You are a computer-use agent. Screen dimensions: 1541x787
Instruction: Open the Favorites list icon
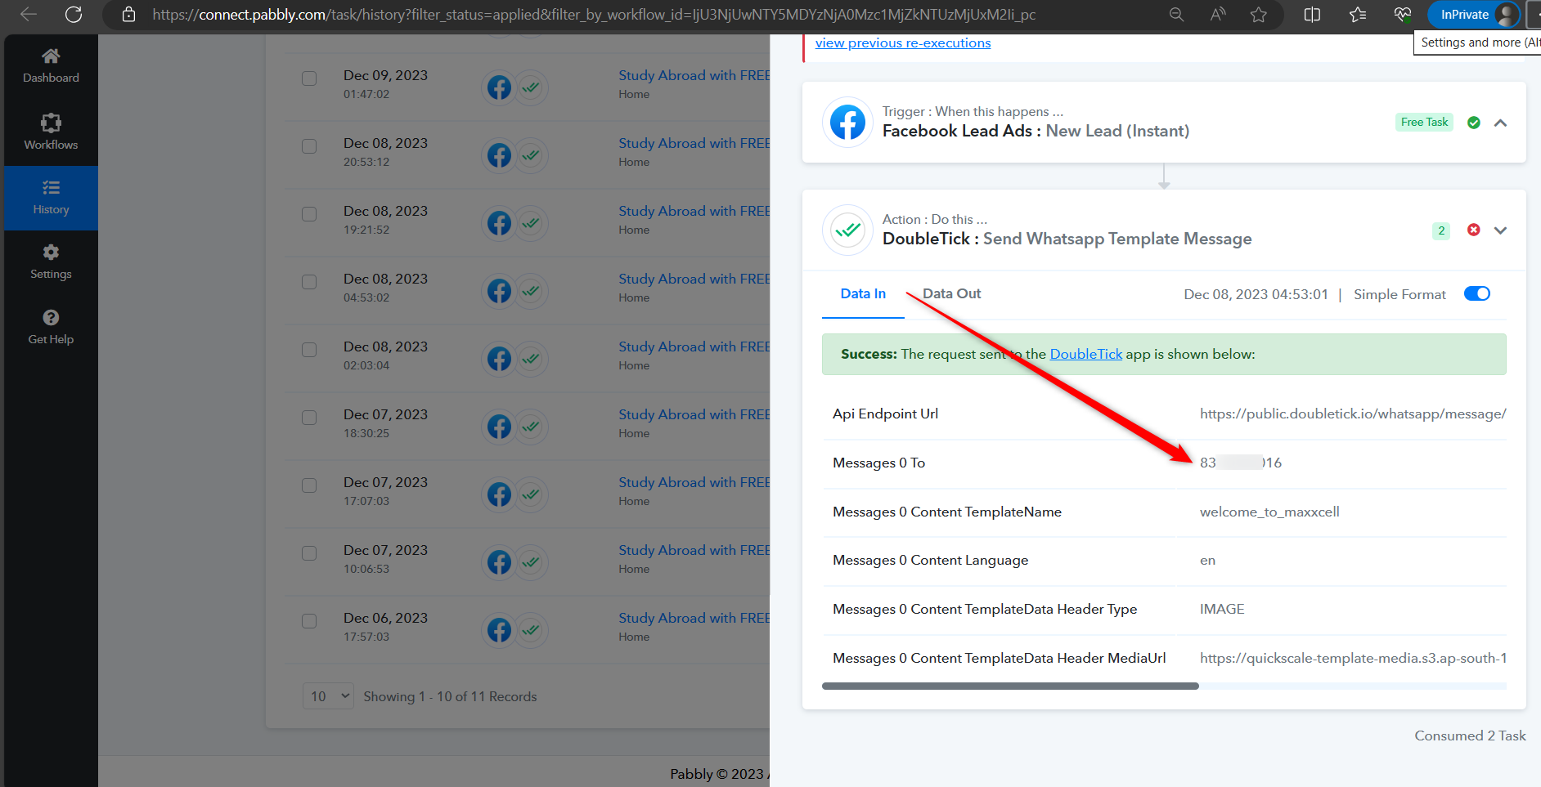pos(1358,15)
